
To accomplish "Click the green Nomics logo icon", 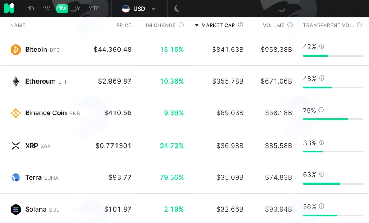I will pos(9,8).
